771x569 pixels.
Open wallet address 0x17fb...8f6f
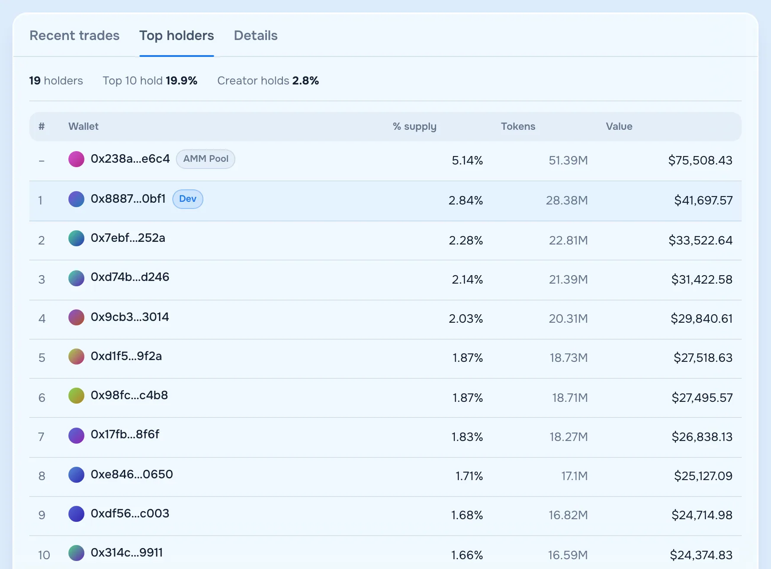coord(125,434)
